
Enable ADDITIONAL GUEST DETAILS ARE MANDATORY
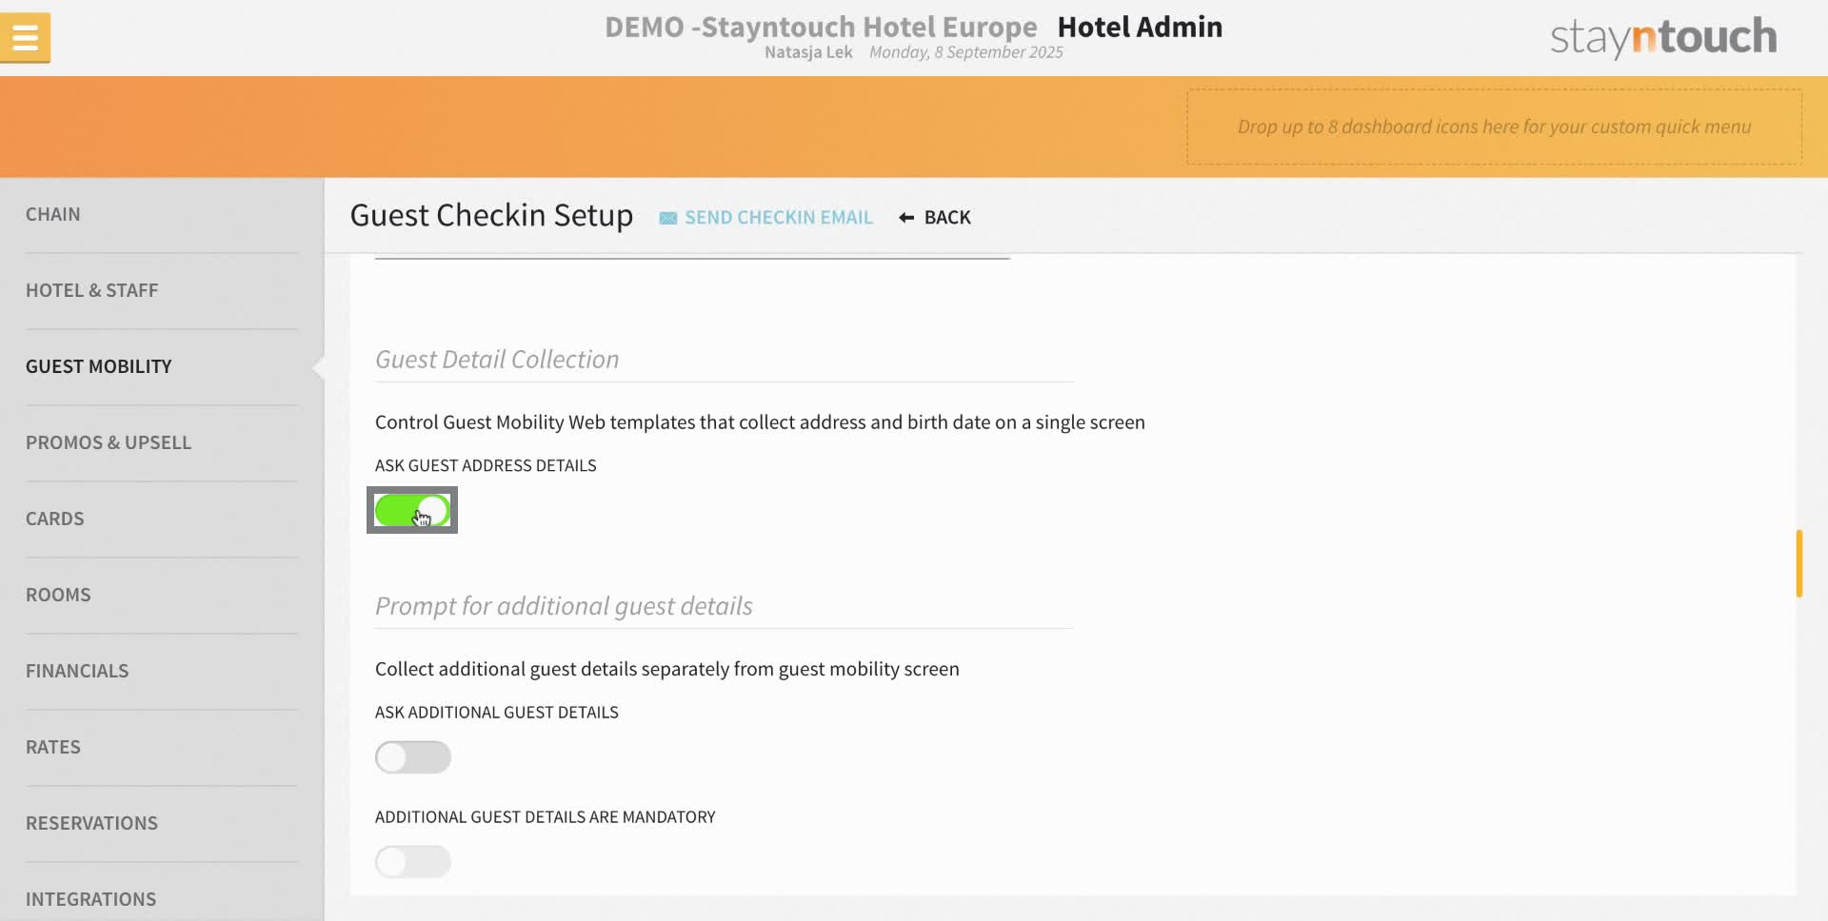[x=413, y=861]
